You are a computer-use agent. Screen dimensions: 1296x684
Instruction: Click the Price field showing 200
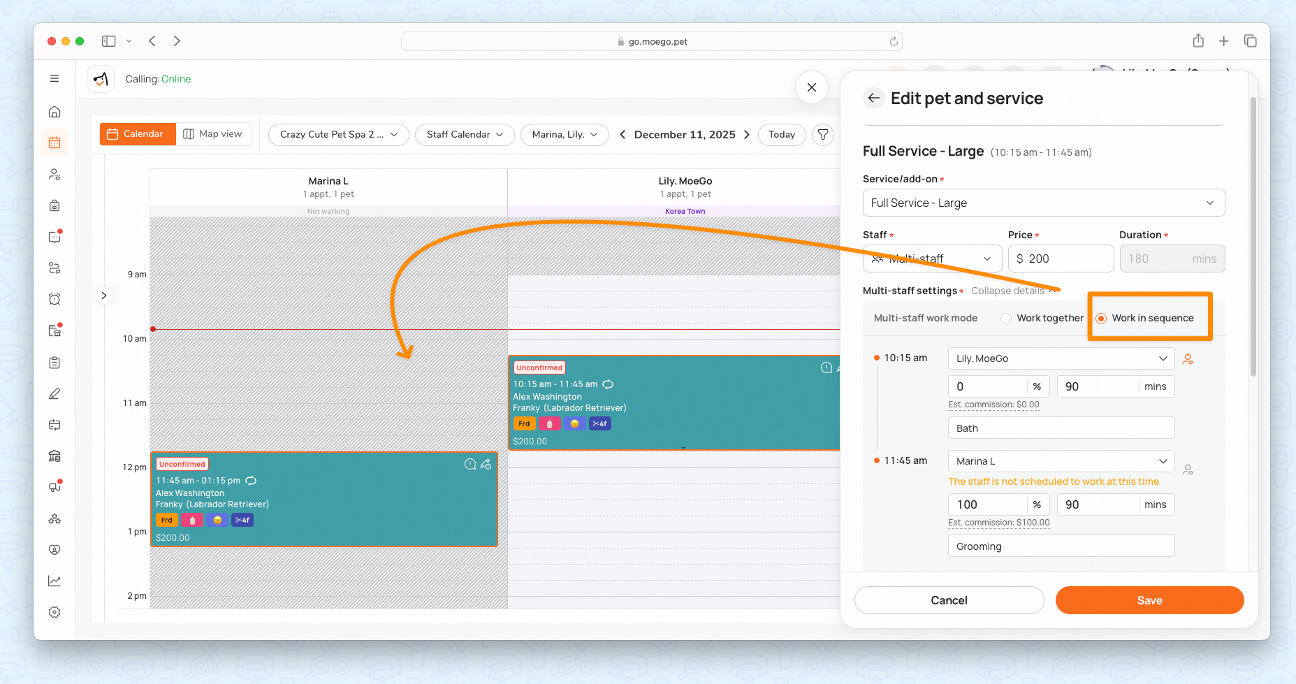point(1061,259)
